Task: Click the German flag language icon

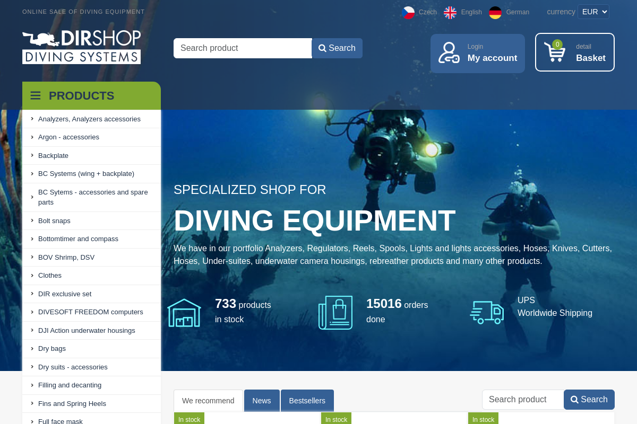Action: click(x=495, y=12)
